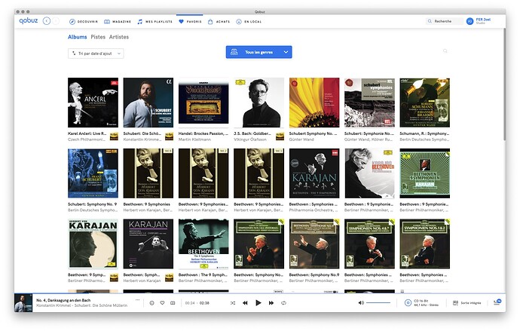Click the Hi-Res badge beside Beethoven Symph... Herbert von Karajan
This screenshot has width=520, height=331.
169,277
